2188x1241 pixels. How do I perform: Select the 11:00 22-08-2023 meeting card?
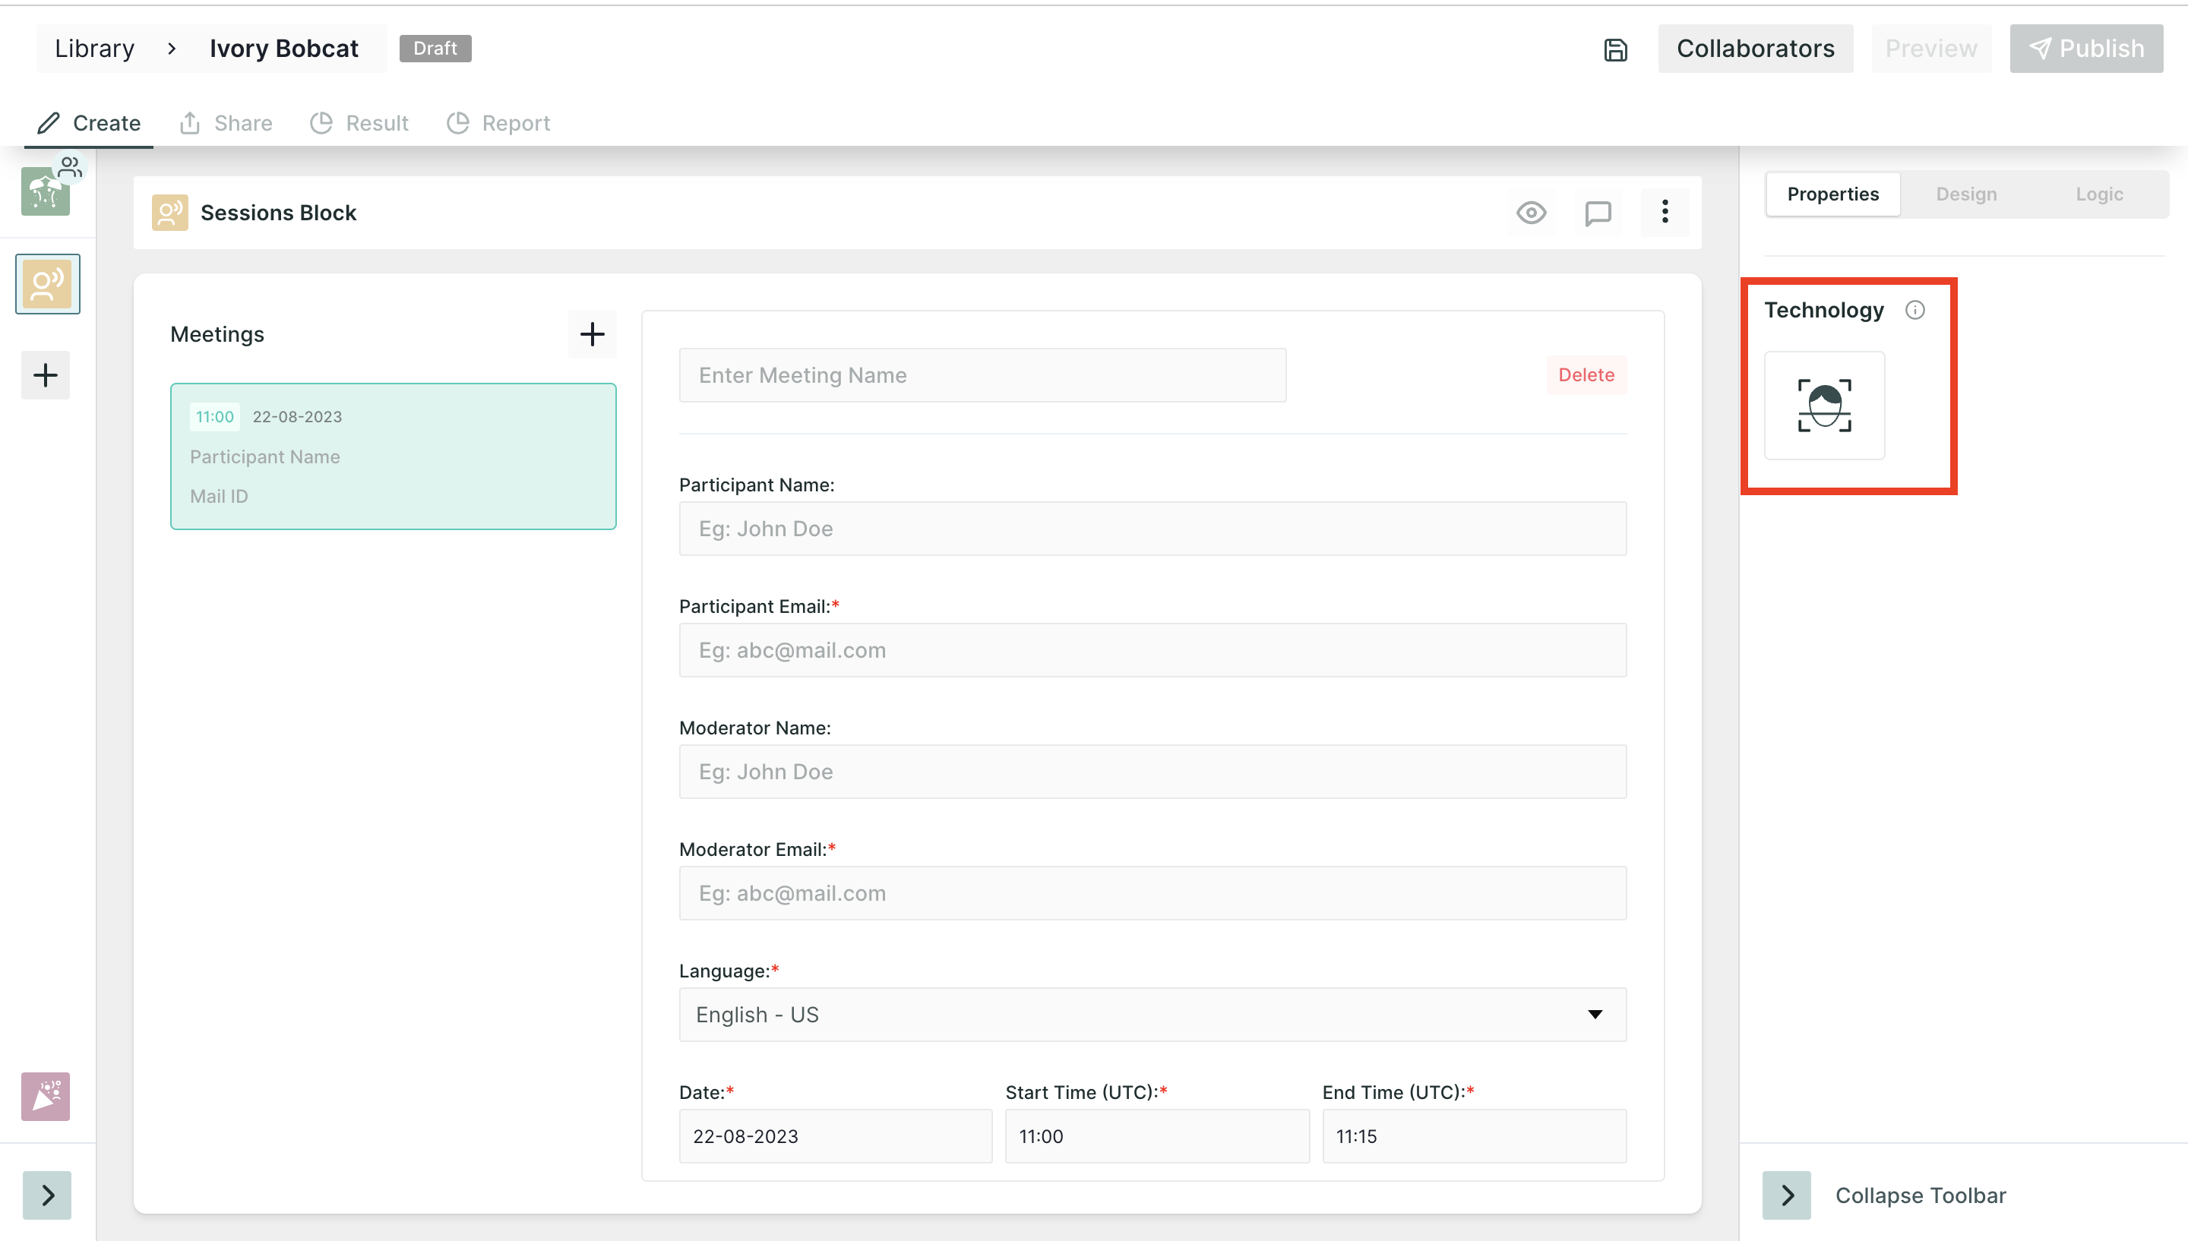click(x=393, y=456)
